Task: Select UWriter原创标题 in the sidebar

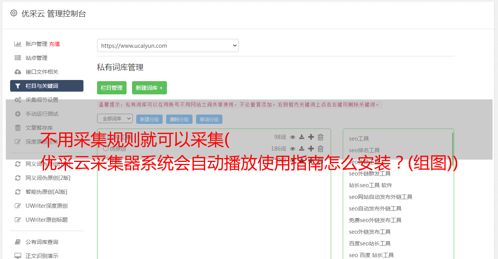Action: (x=47, y=220)
